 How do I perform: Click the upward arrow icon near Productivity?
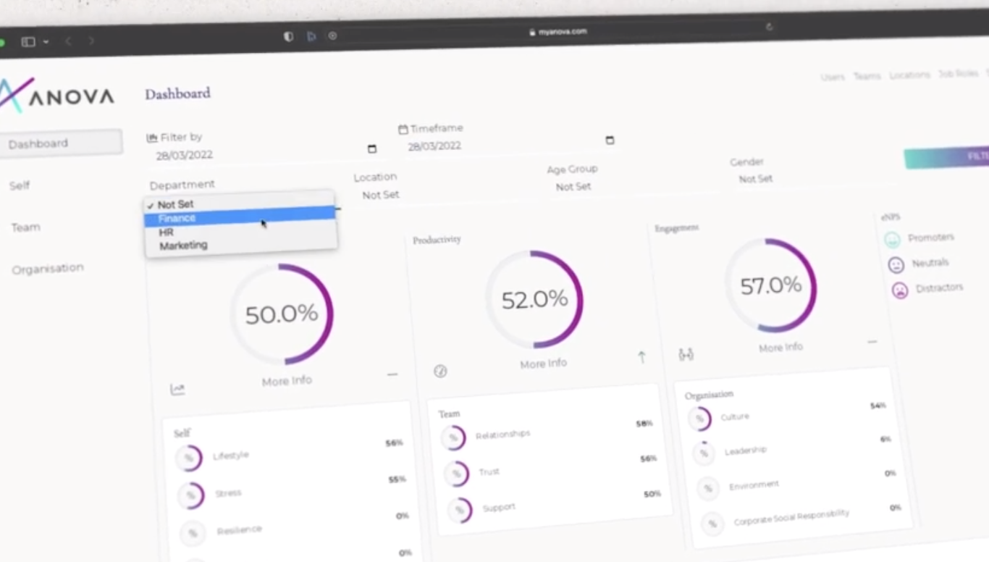641,357
